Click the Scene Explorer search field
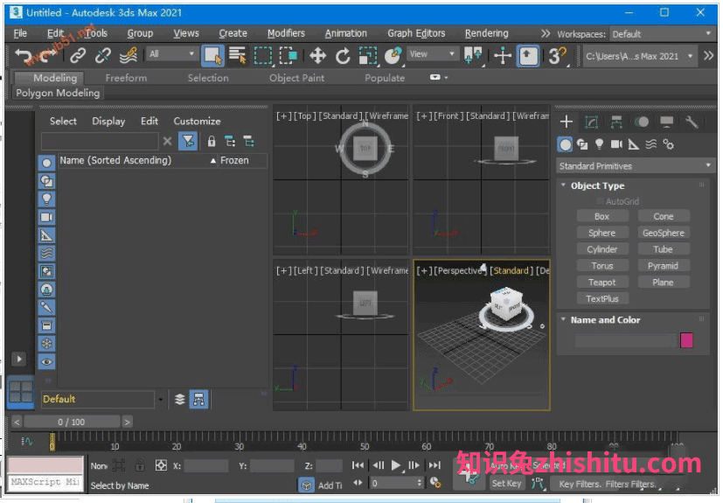The height and width of the screenshot is (503, 723). pyautogui.click(x=99, y=141)
